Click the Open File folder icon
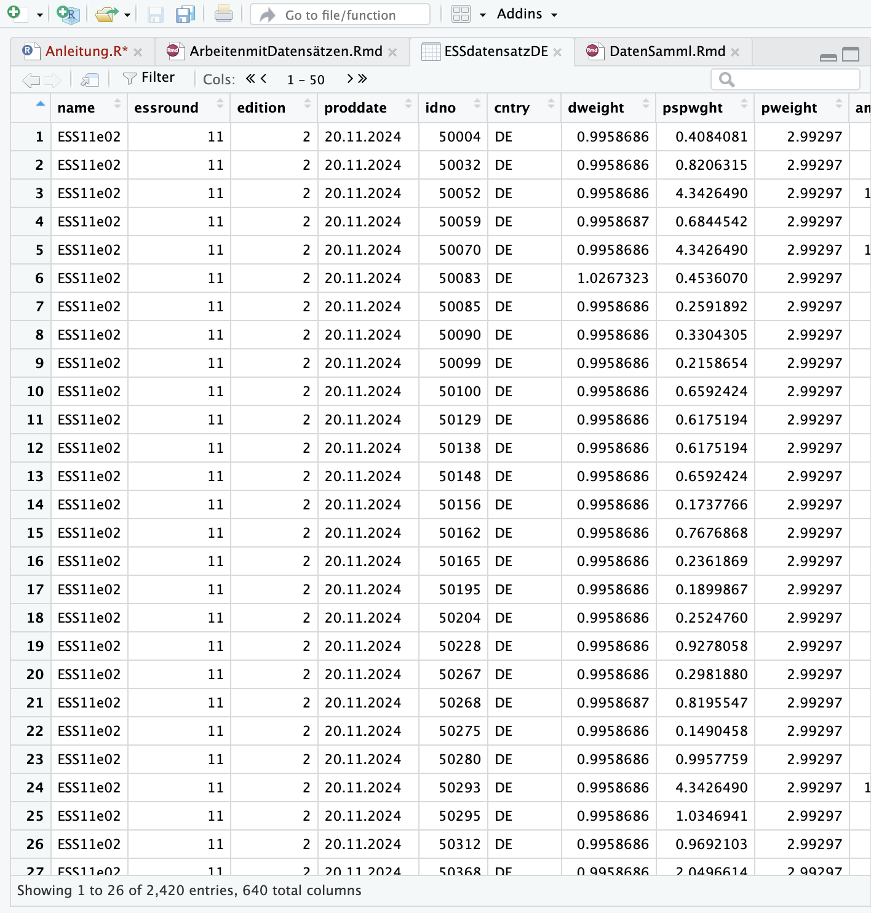Image resolution: width=871 pixels, height=913 pixels. click(x=106, y=14)
